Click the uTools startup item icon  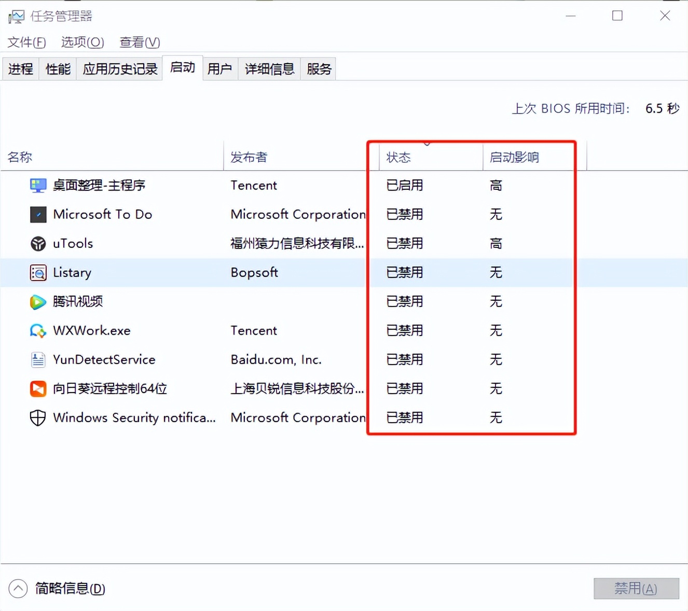pos(38,243)
